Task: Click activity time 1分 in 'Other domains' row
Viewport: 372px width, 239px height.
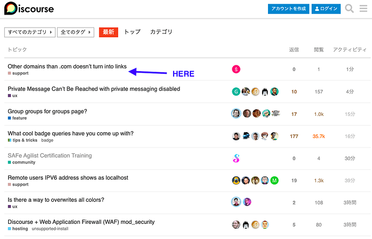Action: pos(350,69)
